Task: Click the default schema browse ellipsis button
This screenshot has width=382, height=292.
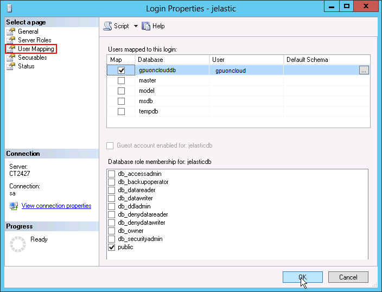Action: 364,70
